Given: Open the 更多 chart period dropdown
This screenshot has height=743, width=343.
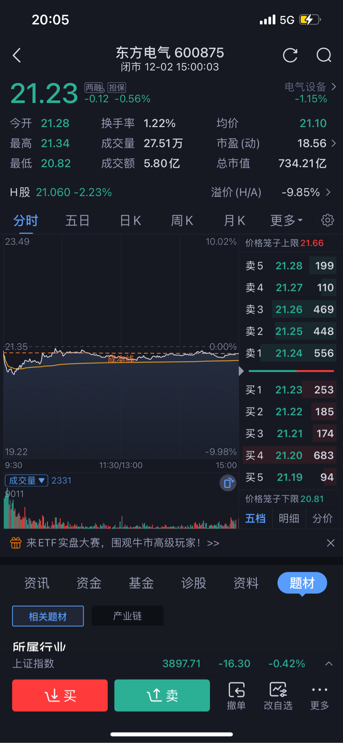Looking at the screenshot, I should coord(286,220).
